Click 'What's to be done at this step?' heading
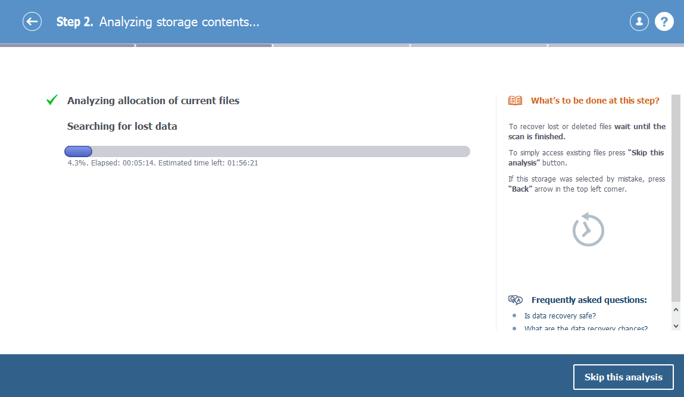This screenshot has width=684, height=397. coord(595,101)
